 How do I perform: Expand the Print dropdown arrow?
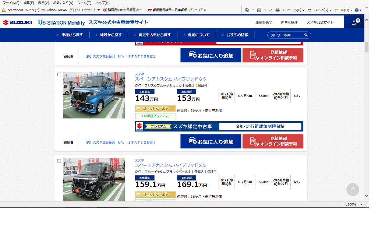click(x=283, y=10)
